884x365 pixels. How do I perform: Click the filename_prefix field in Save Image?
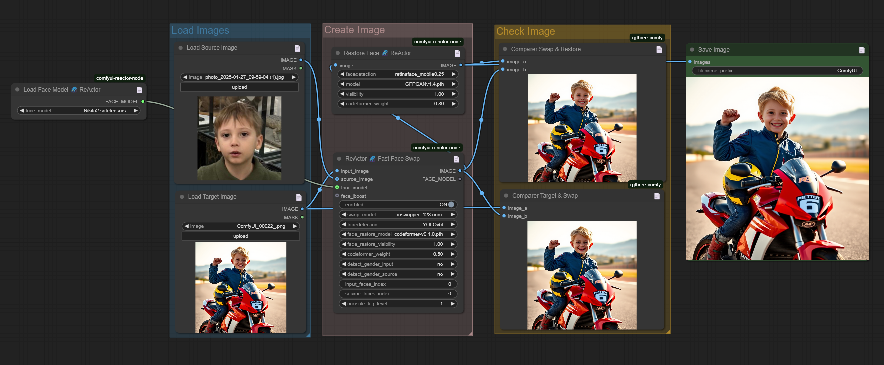pos(777,71)
